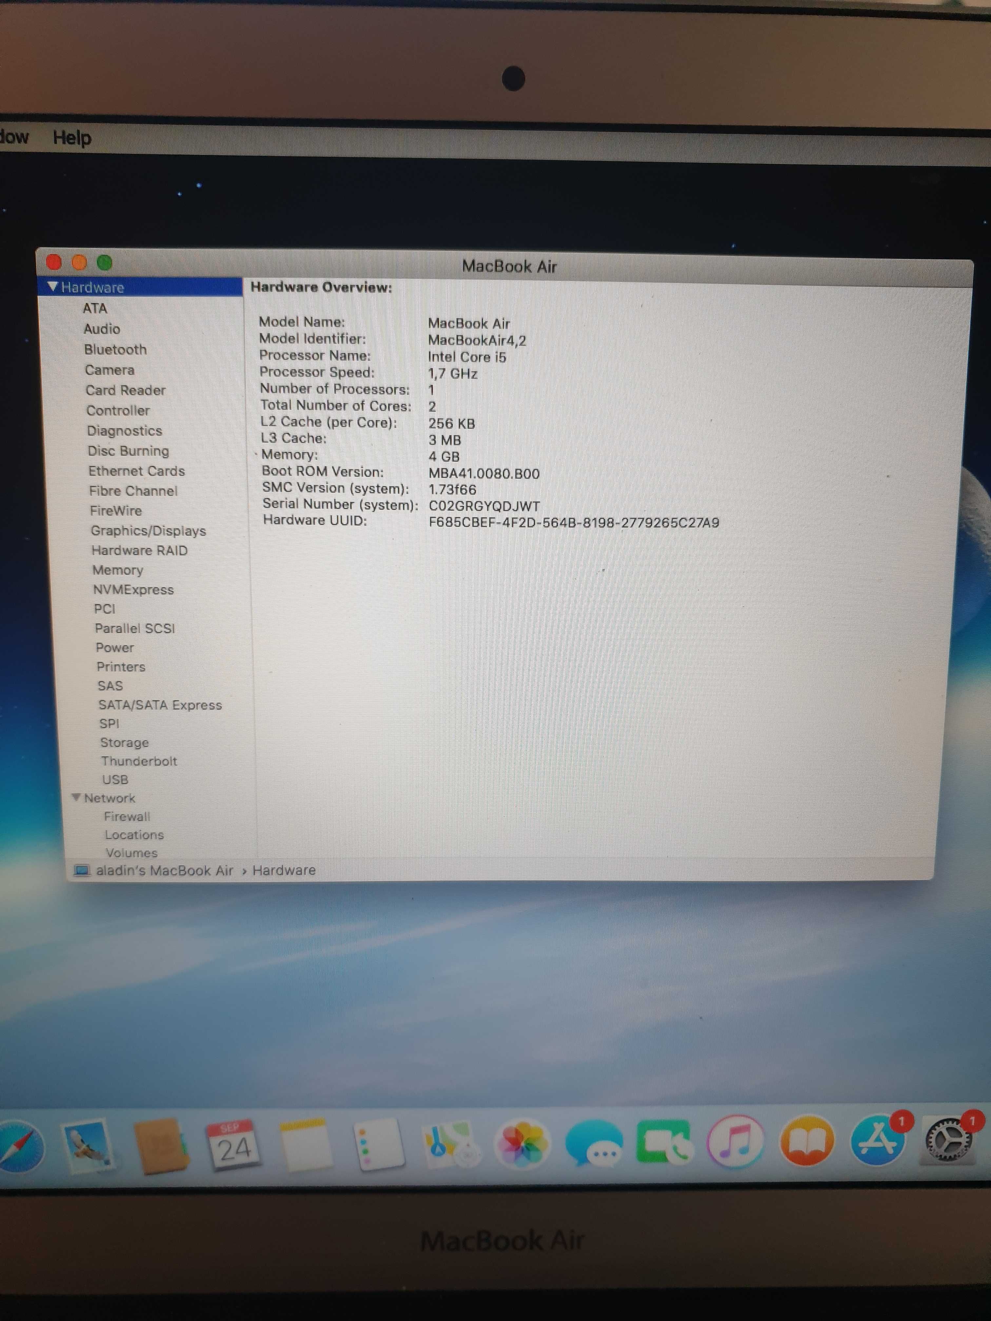Select Card Reader in the sidebar

tap(126, 390)
